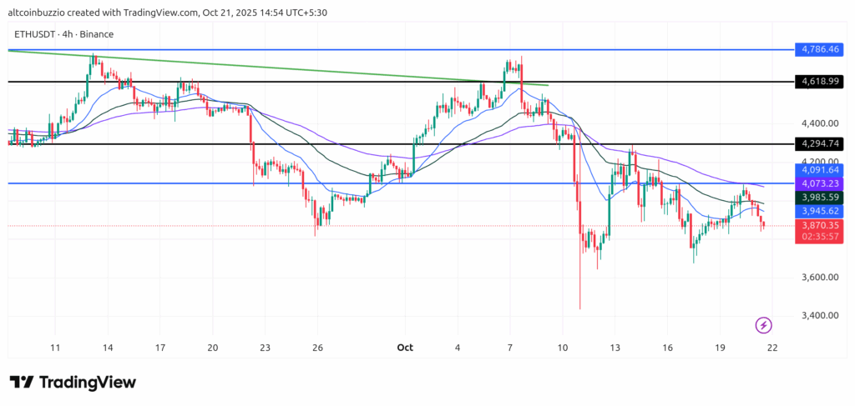Click the blue 4,786.46 price label
855x406 pixels.
click(820, 49)
